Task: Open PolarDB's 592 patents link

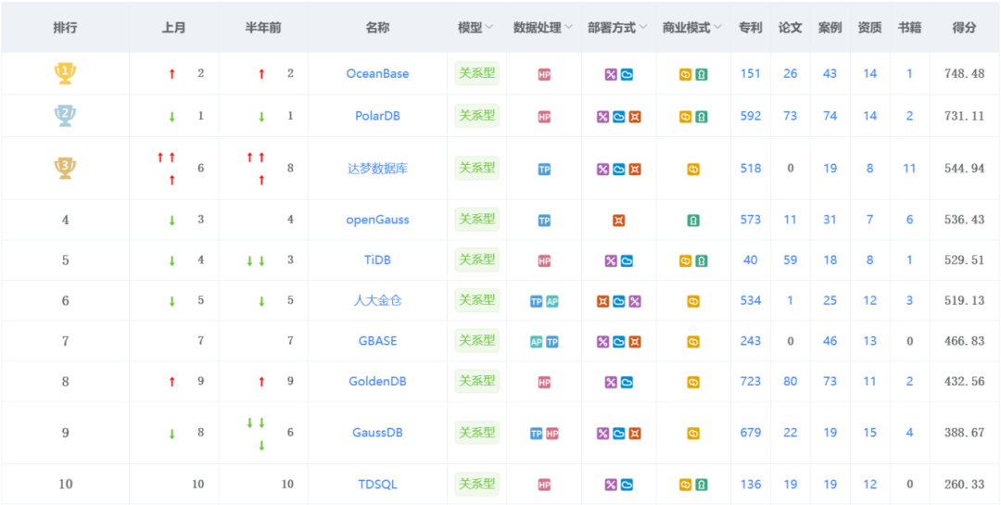Action: (x=751, y=116)
